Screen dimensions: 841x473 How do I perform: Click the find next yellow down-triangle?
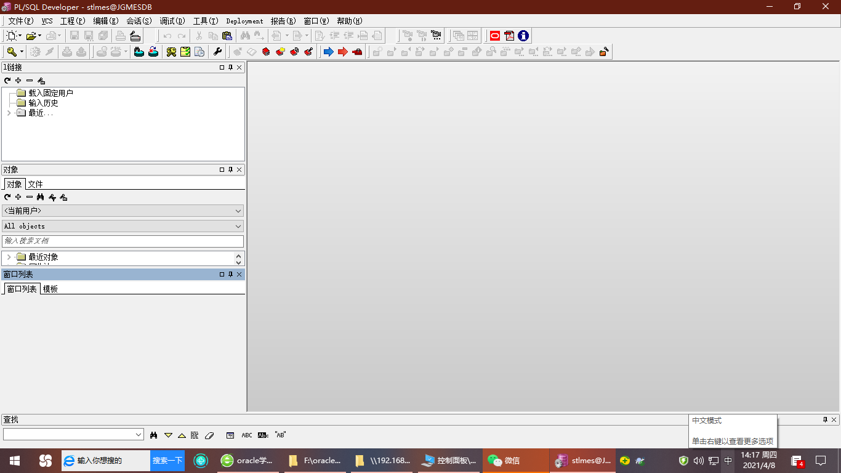(x=168, y=435)
